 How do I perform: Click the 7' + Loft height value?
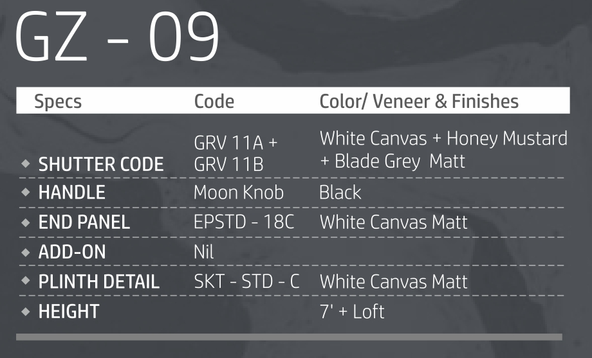[x=352, y=312]
